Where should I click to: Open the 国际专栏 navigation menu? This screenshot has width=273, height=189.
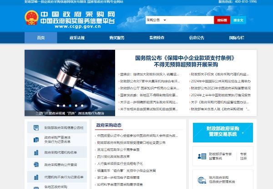click(x=237, y=38)
